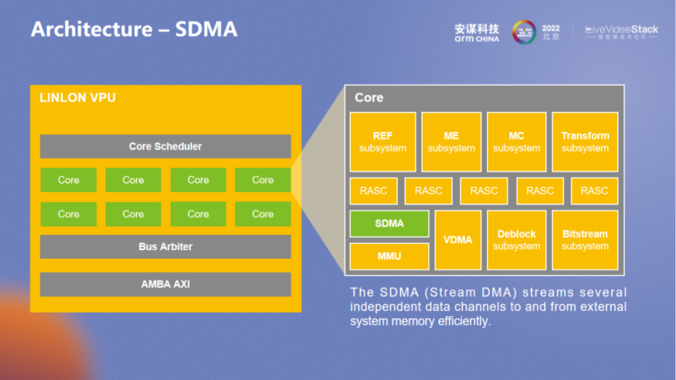
Task: Select the MMU block
Action: coord(389,256)
